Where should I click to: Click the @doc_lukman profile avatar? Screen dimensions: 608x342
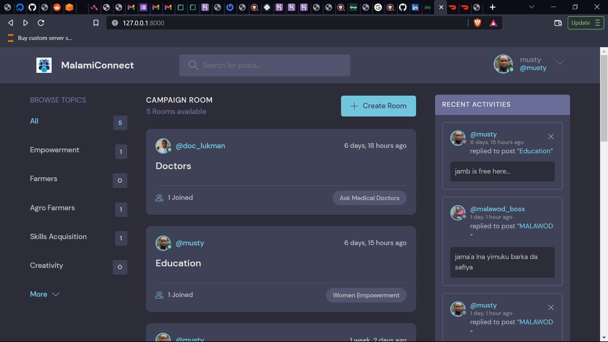click(163, 146)
